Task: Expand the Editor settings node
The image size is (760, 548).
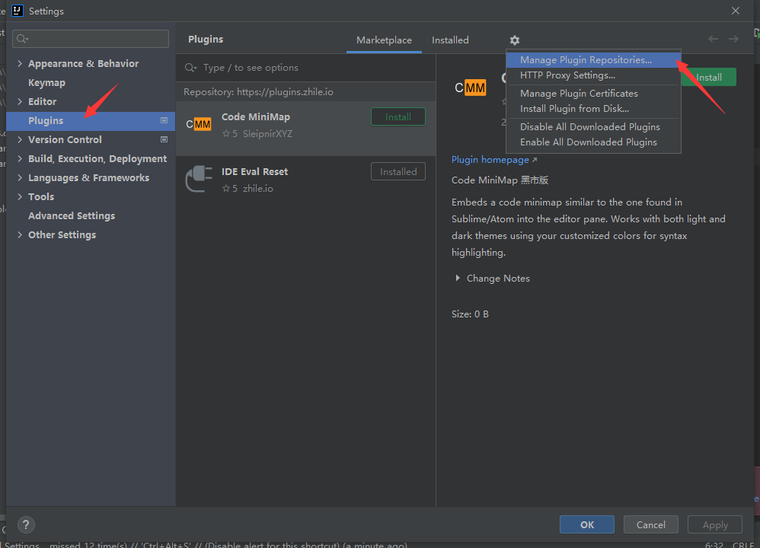Action: (x=20, y=101)
